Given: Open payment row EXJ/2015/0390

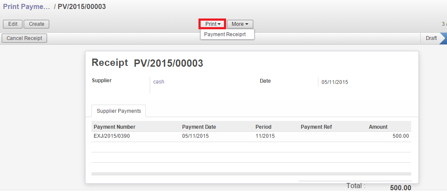Looking at the screenshot, I should [251, 136].
